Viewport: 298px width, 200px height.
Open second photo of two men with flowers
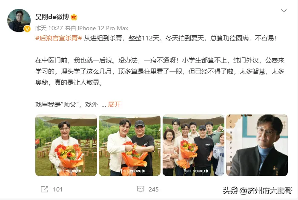coord(129,145)
